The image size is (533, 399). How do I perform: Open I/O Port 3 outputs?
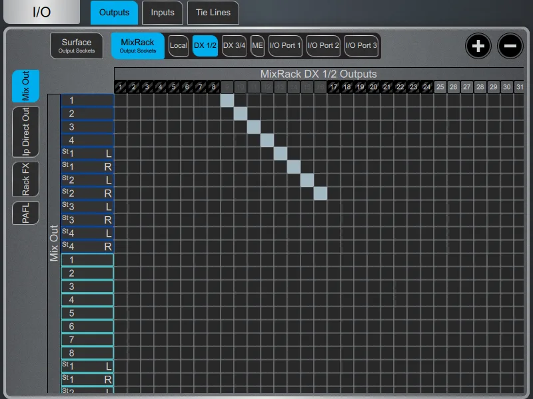(361, 46)
